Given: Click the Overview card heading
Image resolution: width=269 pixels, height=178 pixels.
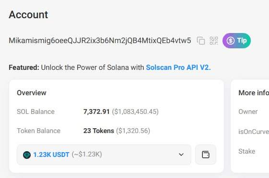Looking at the screenshot, I should coord(32,93).
